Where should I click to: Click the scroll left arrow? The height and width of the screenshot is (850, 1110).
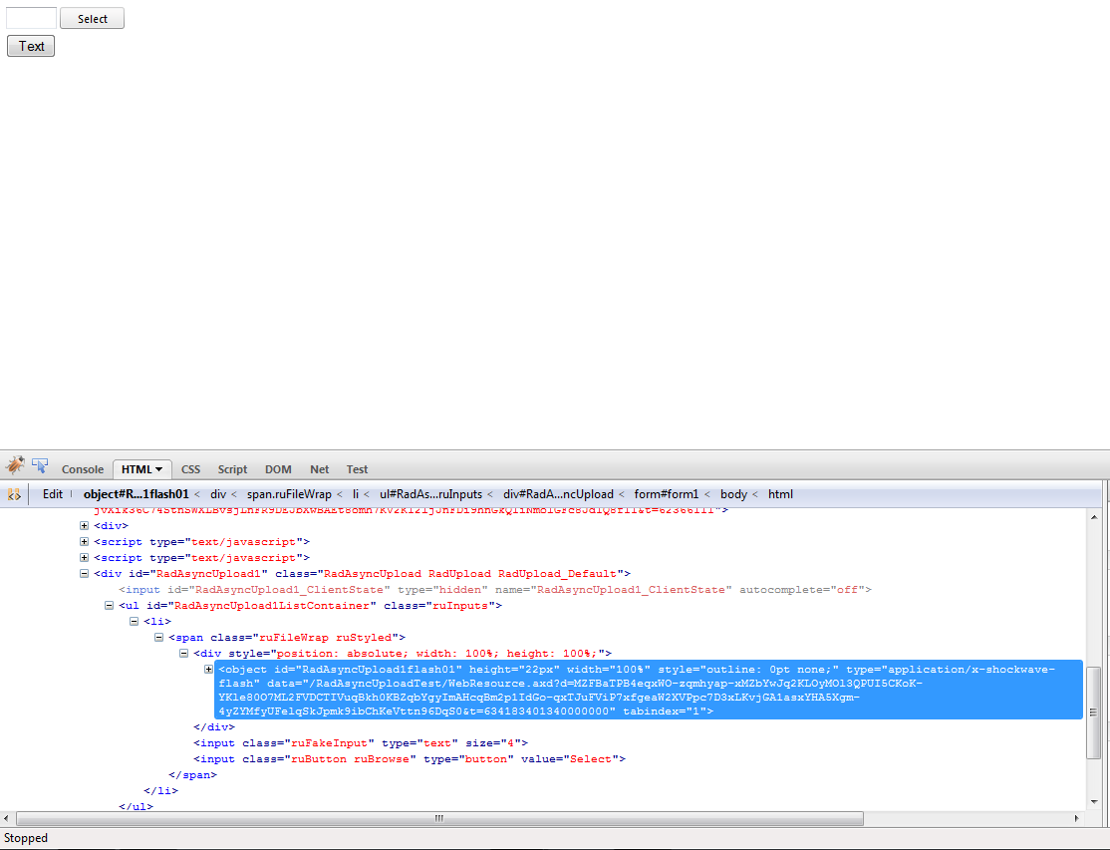[6, 819]
